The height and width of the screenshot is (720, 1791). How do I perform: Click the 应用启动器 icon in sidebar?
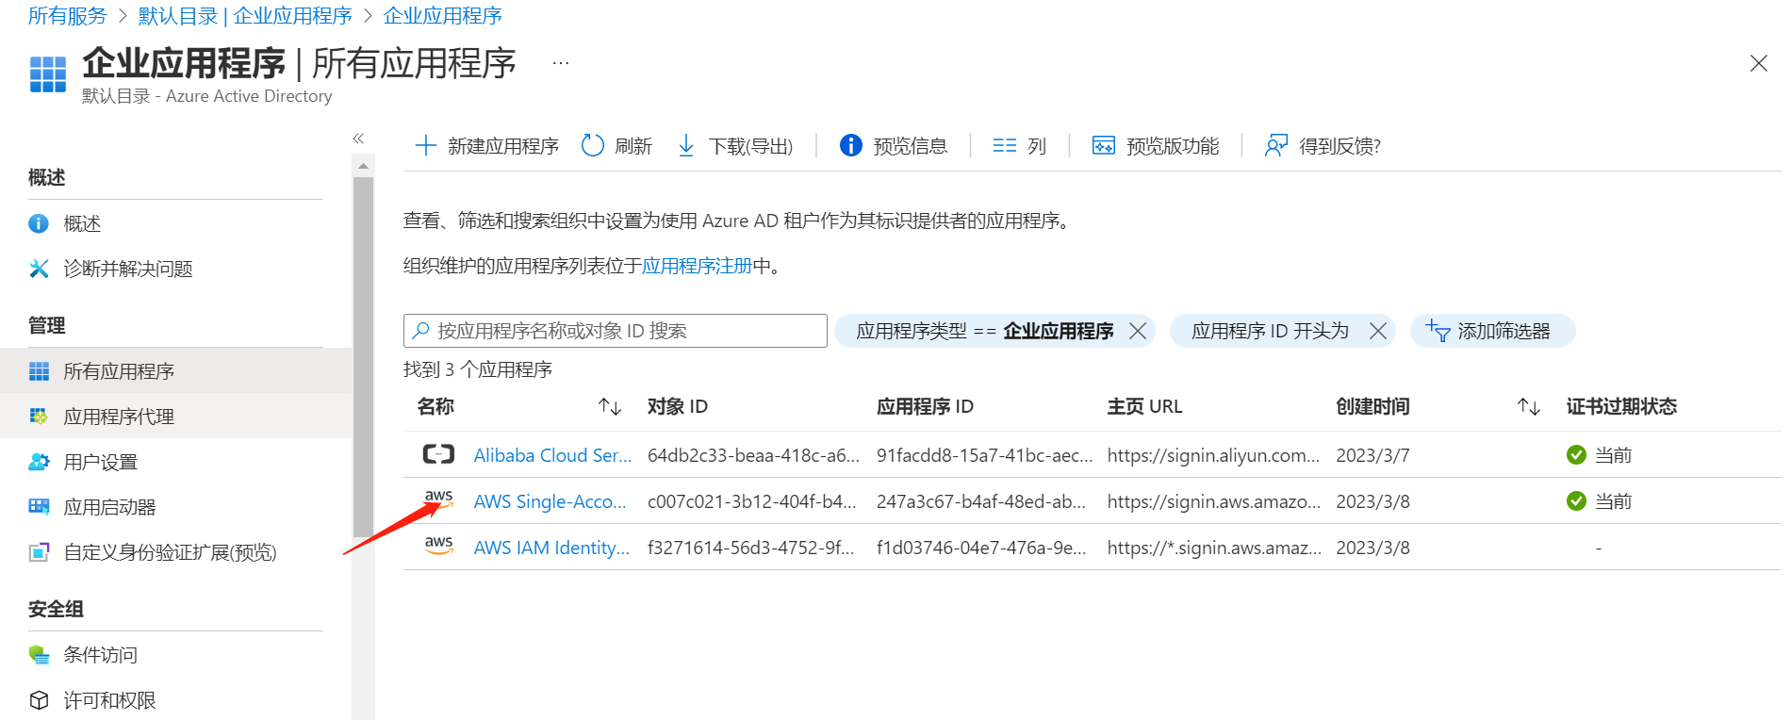39,507
